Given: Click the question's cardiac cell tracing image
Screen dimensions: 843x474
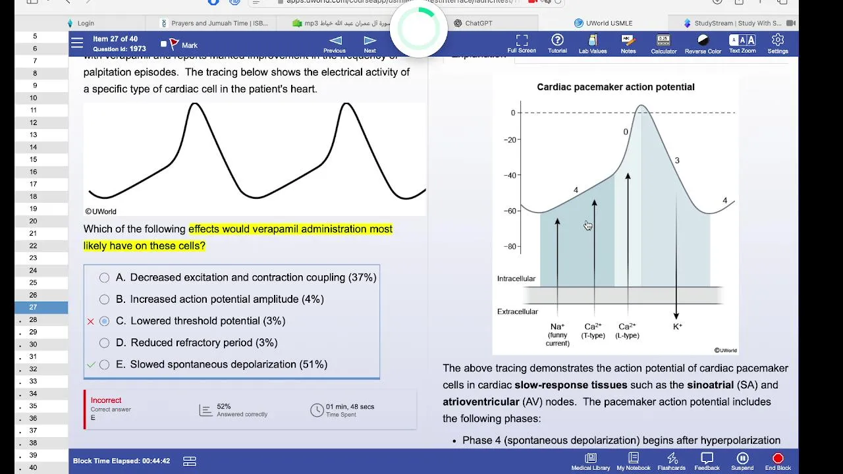Looking at the screenshot, I should point(254,158).
